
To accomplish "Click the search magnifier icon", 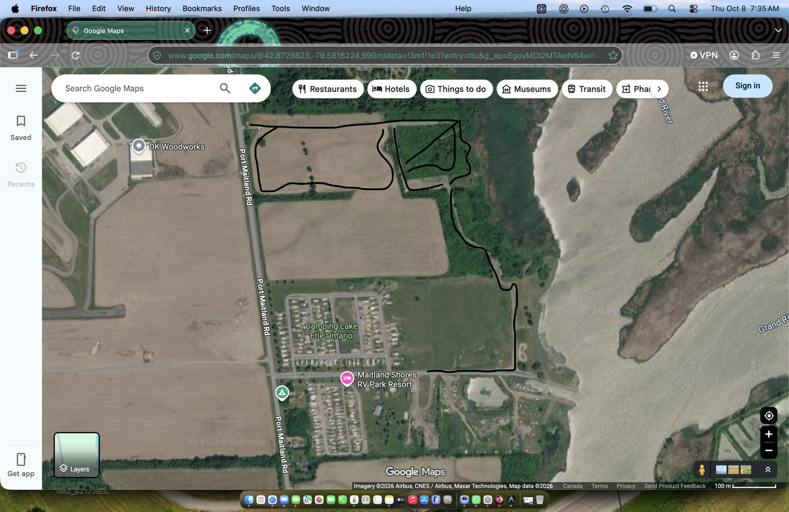I will [x=225, y=88].
